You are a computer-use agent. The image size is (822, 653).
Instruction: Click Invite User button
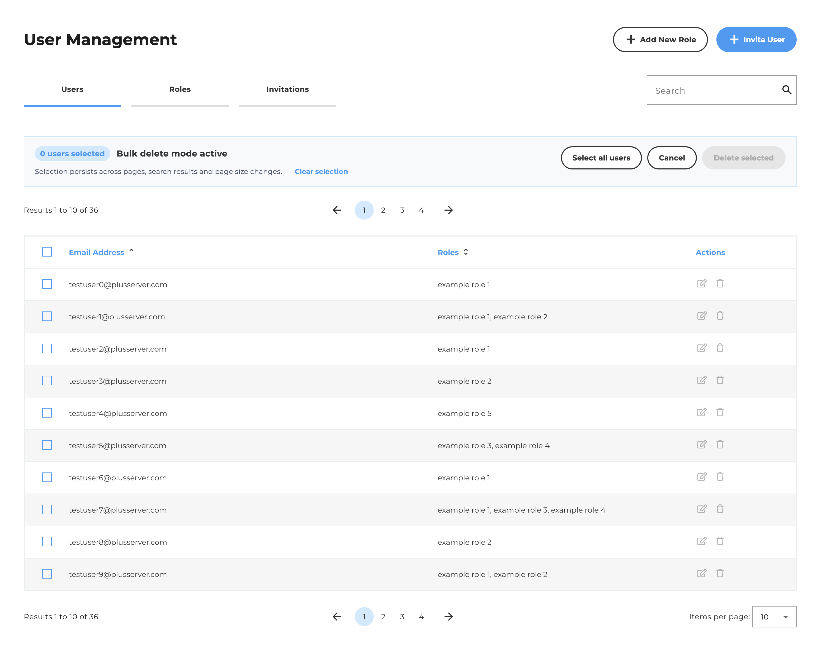click(x=756, y=40)
